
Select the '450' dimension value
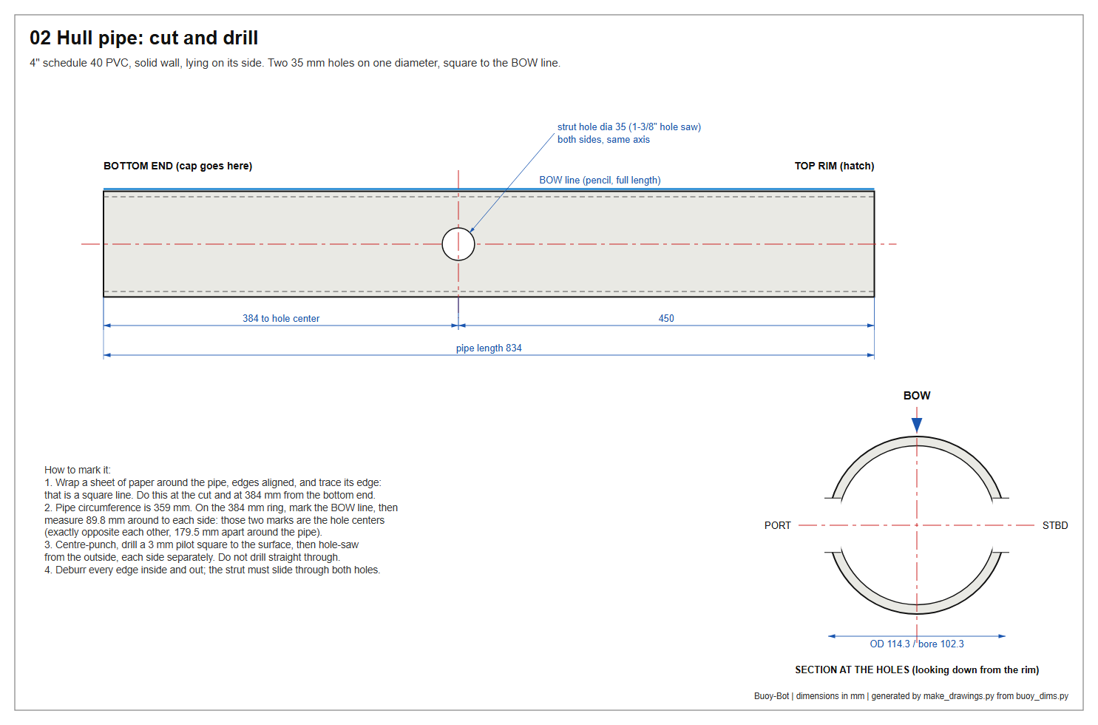coord(666,318)
